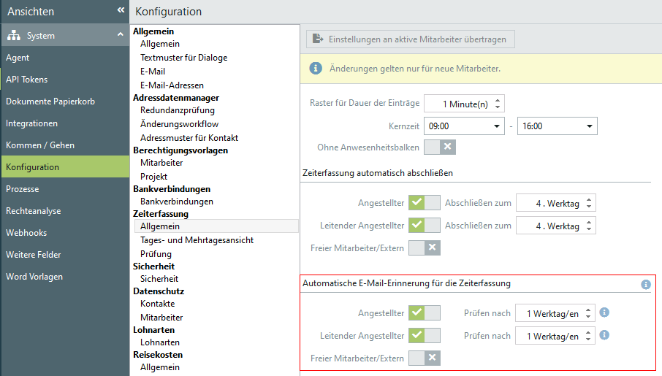Toggle Freier Mitarbeiter/Extern in E-Mail-Erinnerung
Screen dimensions: 662x376
pos(425,358)
